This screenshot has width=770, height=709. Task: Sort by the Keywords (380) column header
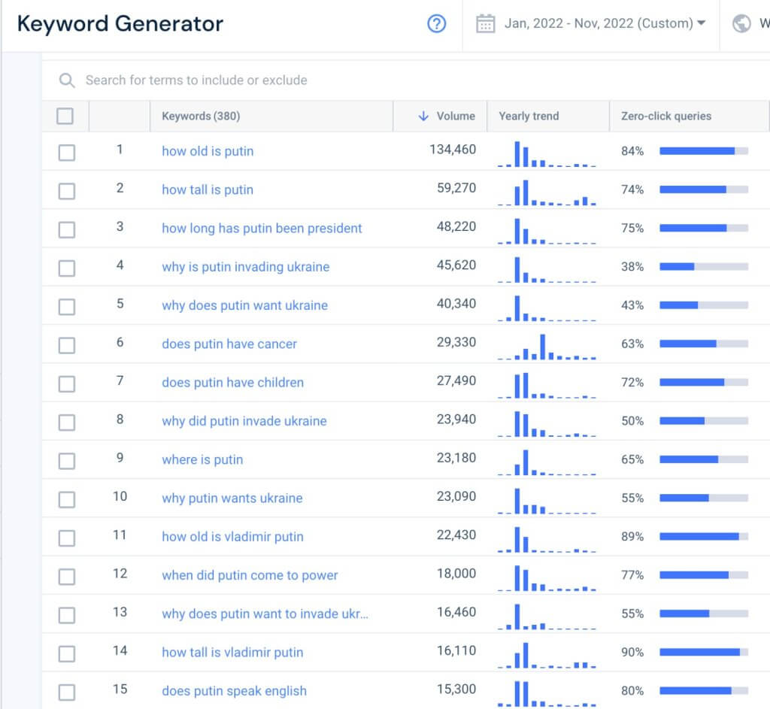[x=201, y=116]
